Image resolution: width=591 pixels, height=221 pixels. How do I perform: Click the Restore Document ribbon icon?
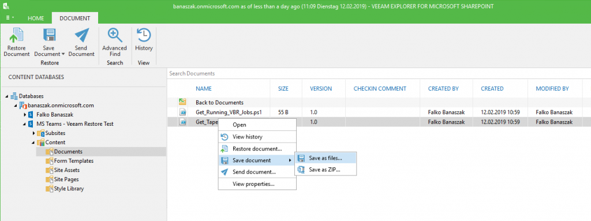(x=16, y=35)
